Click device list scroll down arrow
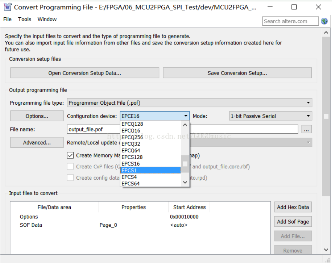 coord(185,182)
